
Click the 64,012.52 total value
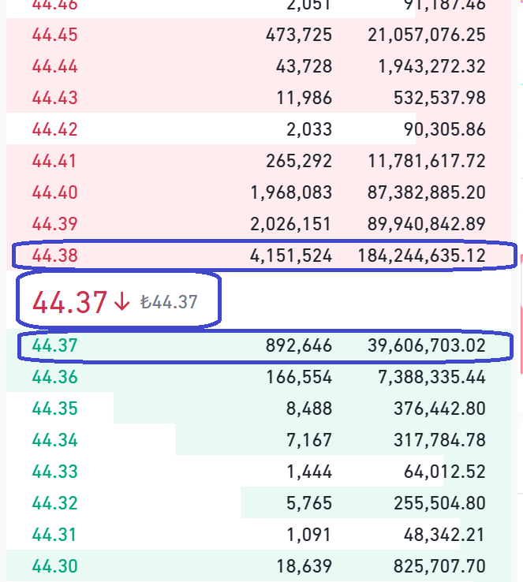click(x=444, y=472)
